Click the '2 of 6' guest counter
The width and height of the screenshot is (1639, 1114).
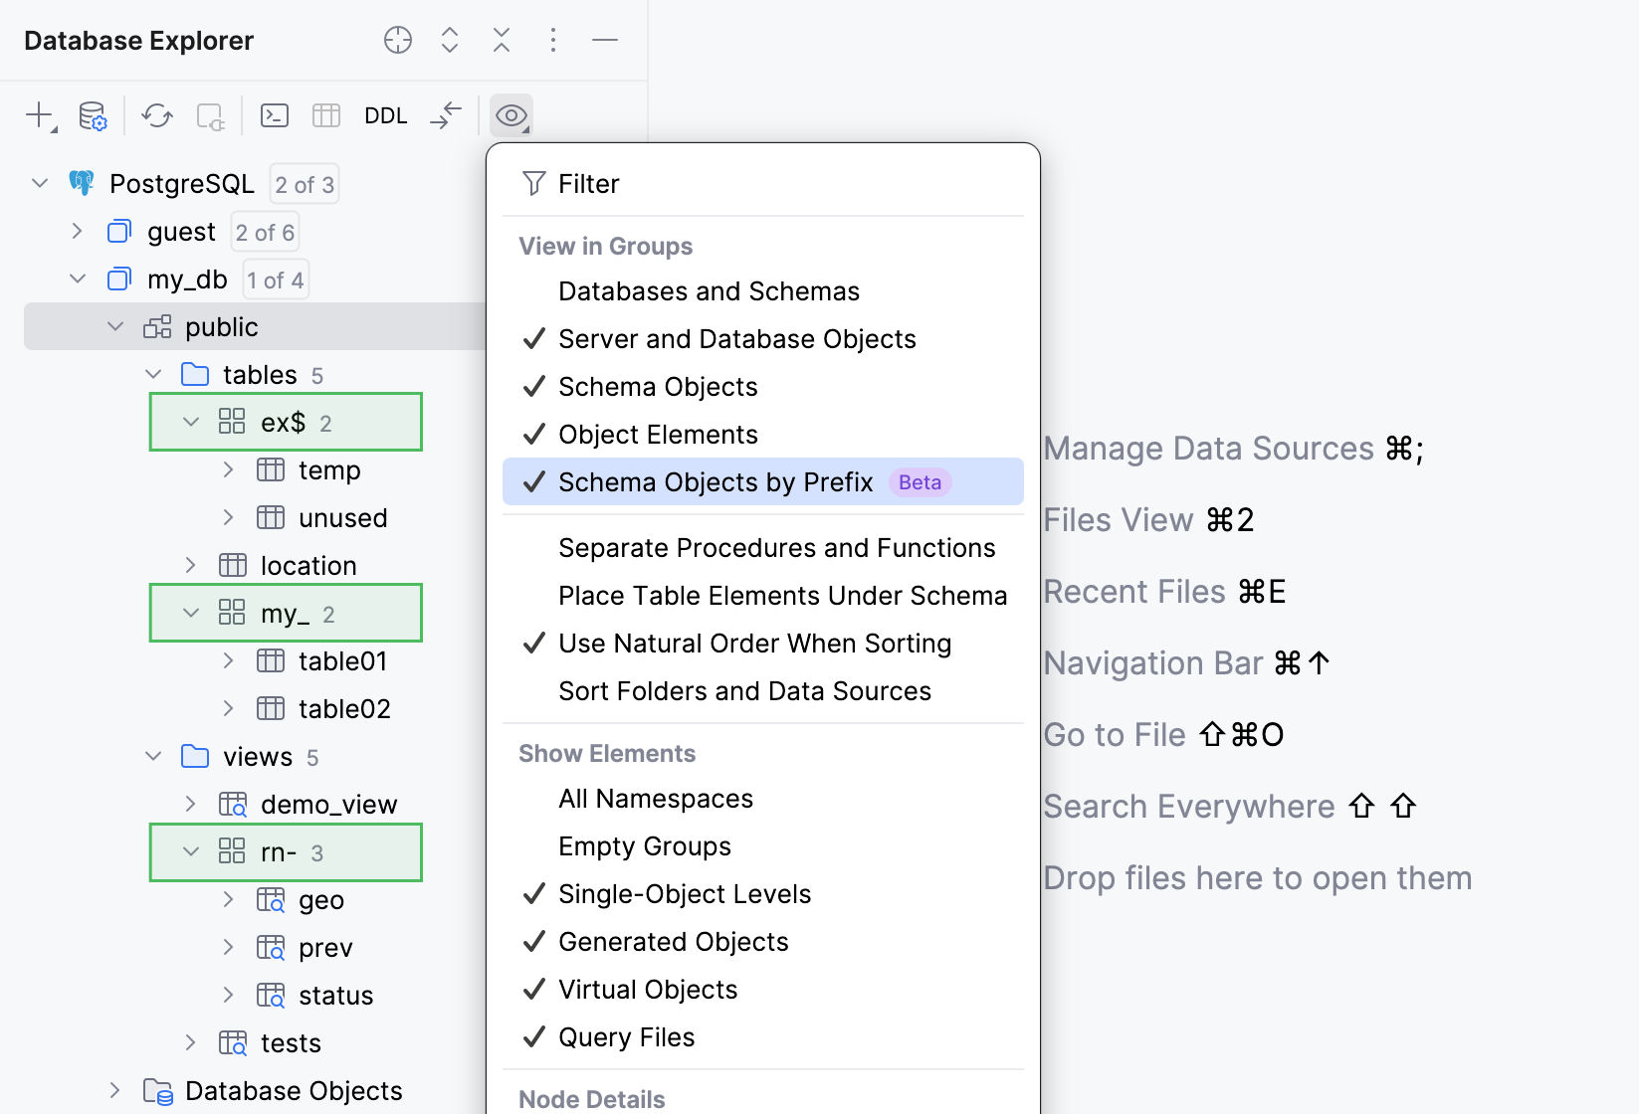[266, 232]
